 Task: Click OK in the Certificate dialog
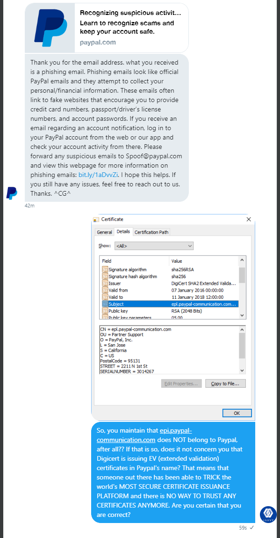237,413
